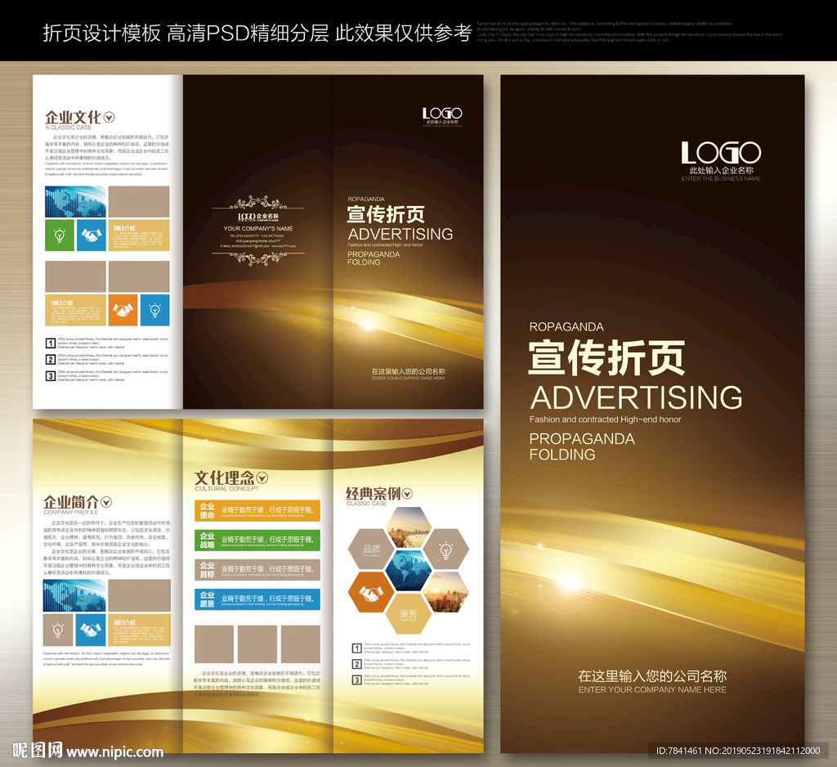Click the orange 企业使命 bar

pos(257,510)
